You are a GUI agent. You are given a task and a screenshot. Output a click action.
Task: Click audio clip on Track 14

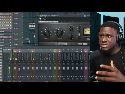[27, 41]
